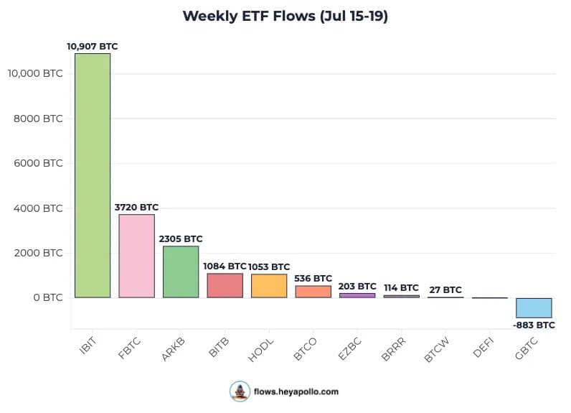
Task: Click the orange HODL bar
Action: 269,286
